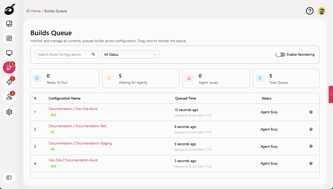Go to Home in breadcrumb
This screenshot has width=333, height=189.
pos(36,11)
